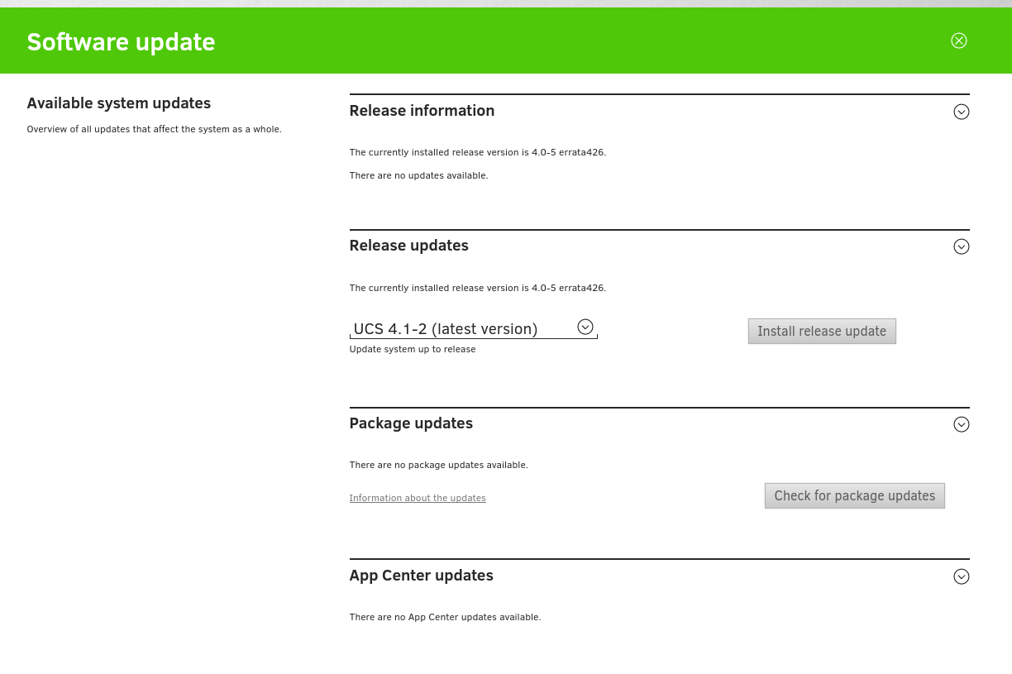This screenshot has width=1012, height=674.
Task: Collapse the Package updates section chevron
Action: click(961, 424)
